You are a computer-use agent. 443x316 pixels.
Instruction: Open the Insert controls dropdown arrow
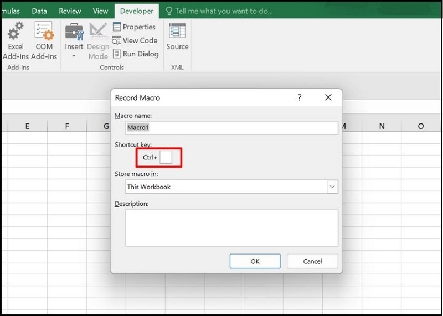click(x=74, y=56)
